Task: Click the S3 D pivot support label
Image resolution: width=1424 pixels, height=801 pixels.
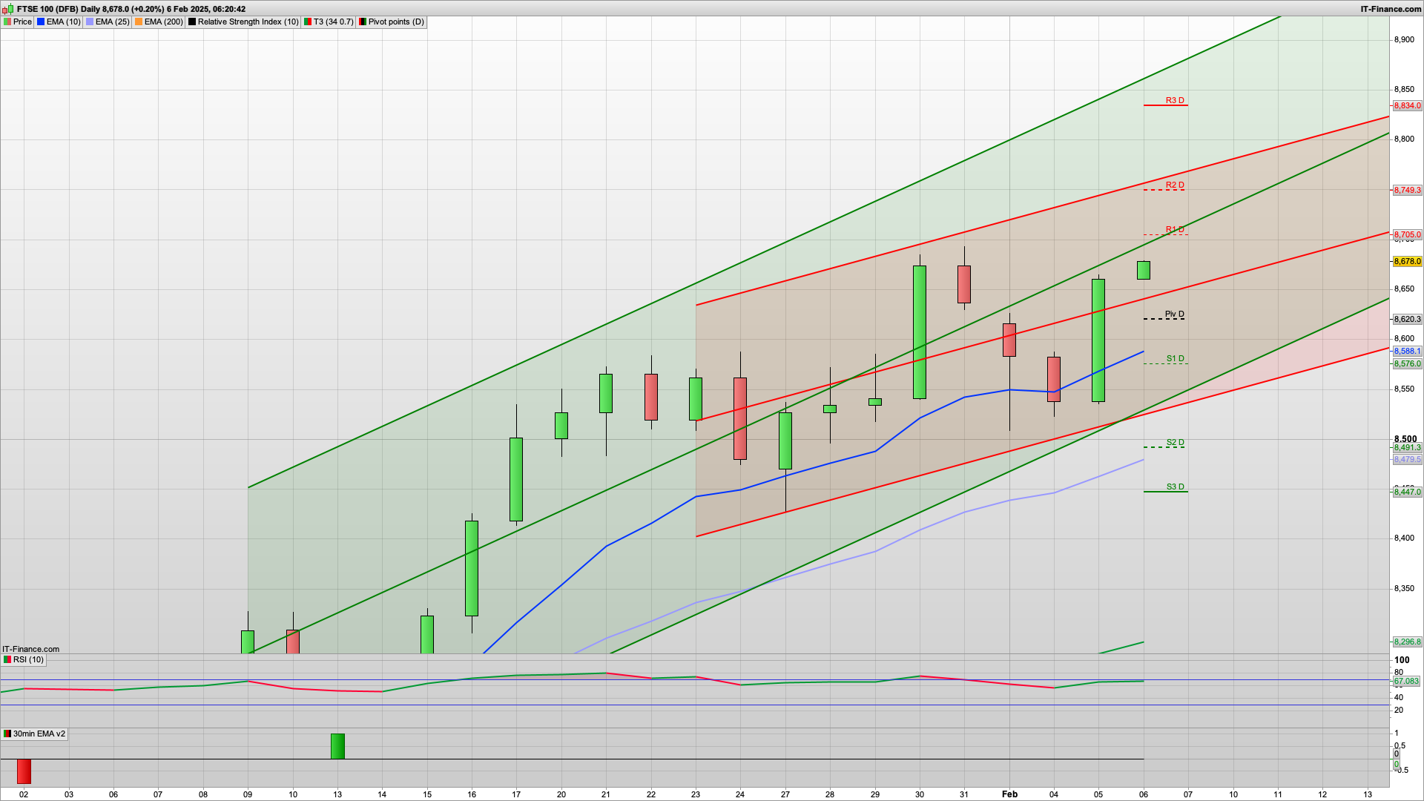Action: coord(1175,487)
